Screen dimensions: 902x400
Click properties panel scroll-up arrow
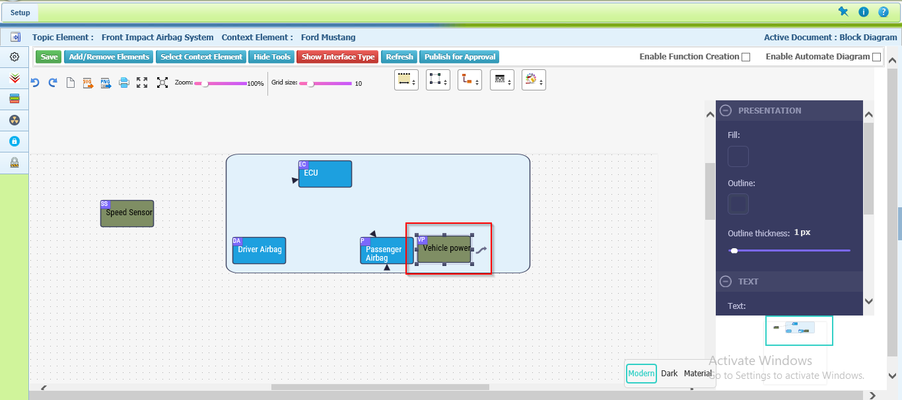(869, 115)
